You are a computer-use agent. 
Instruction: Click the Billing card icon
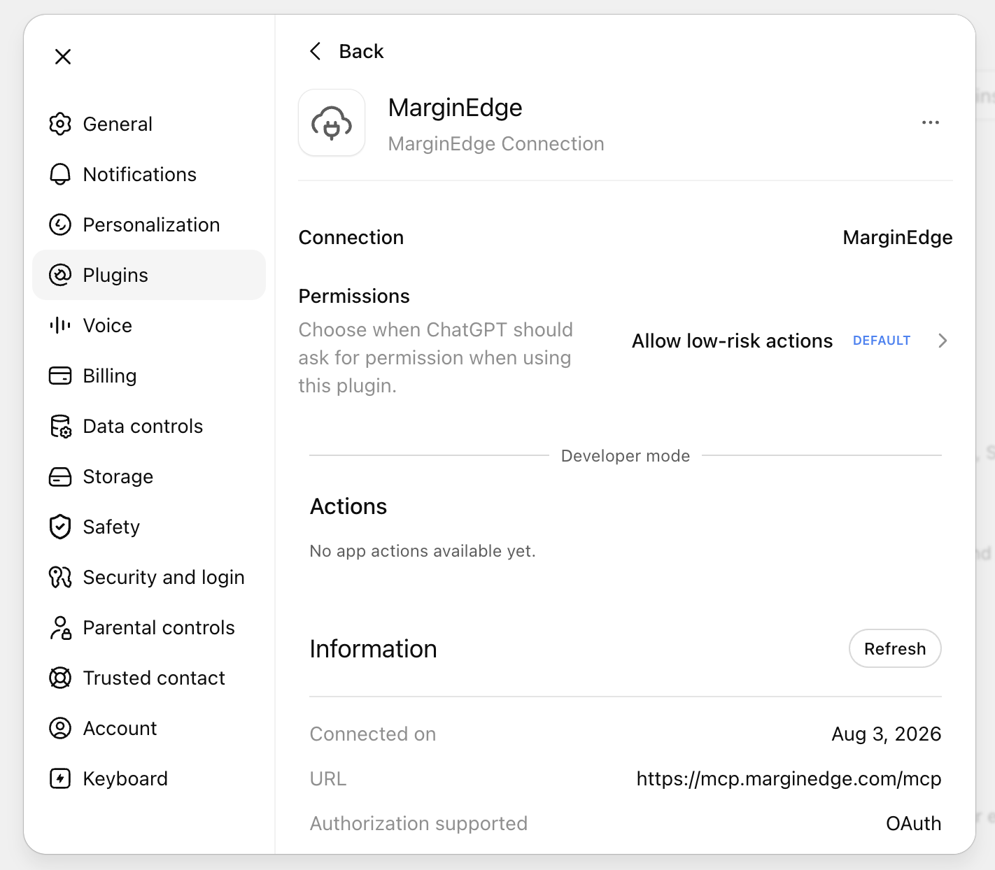60,376
